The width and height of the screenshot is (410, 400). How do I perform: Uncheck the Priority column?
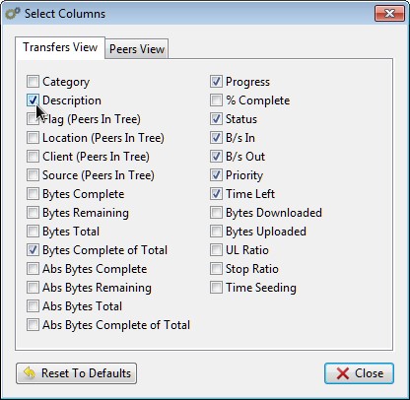coord(216,175)
